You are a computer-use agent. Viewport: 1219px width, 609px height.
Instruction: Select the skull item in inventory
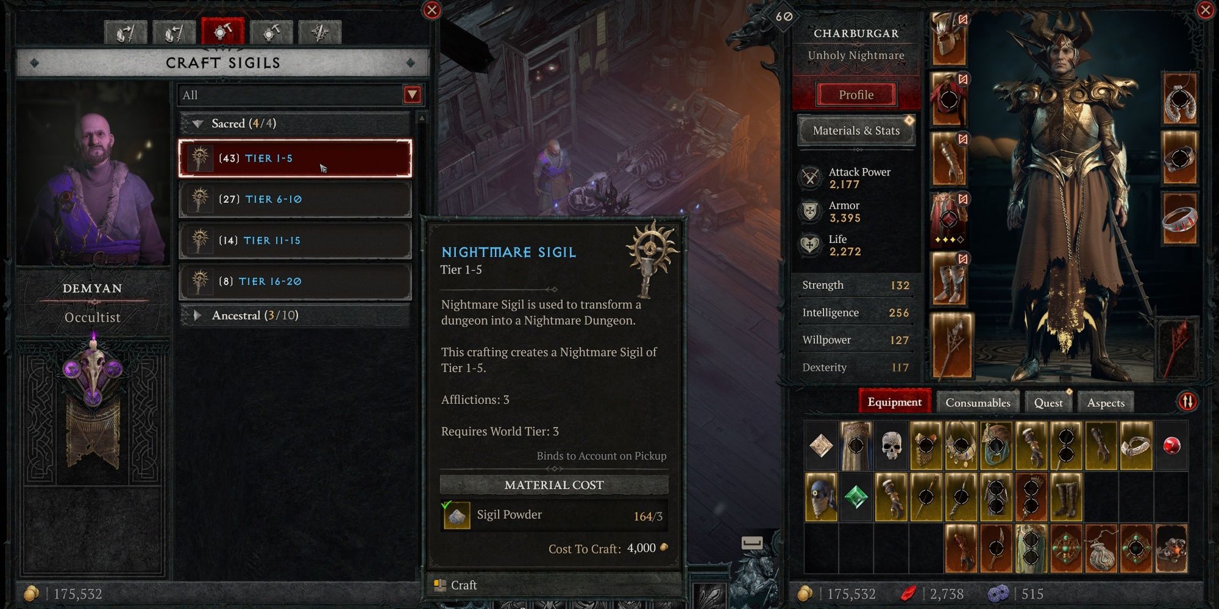tap(890, 446)
